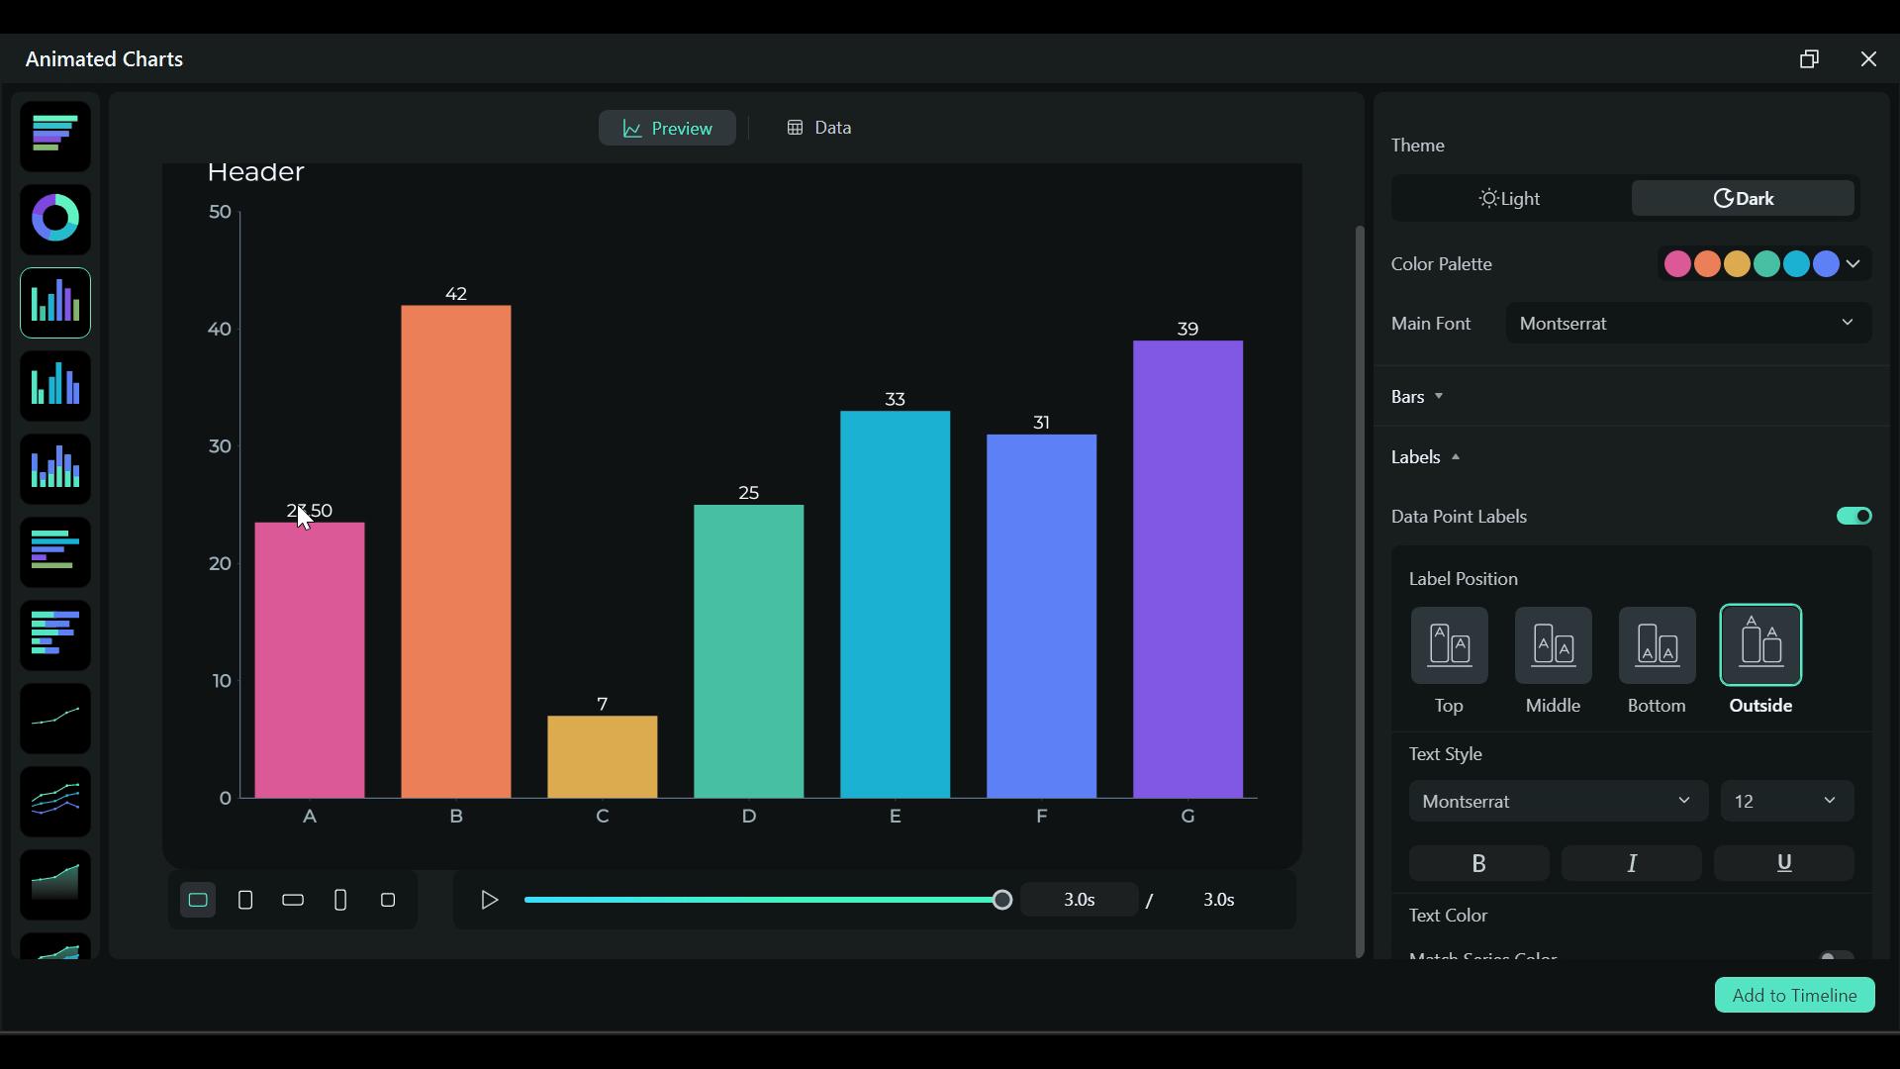1900x1069 pixels.
Task: Choose the stacked column chart type
Action: (55, 469)
